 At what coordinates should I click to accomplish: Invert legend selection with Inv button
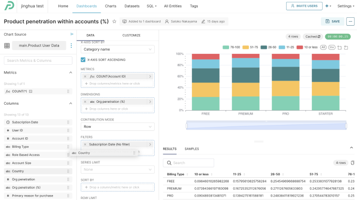[332, 47]
